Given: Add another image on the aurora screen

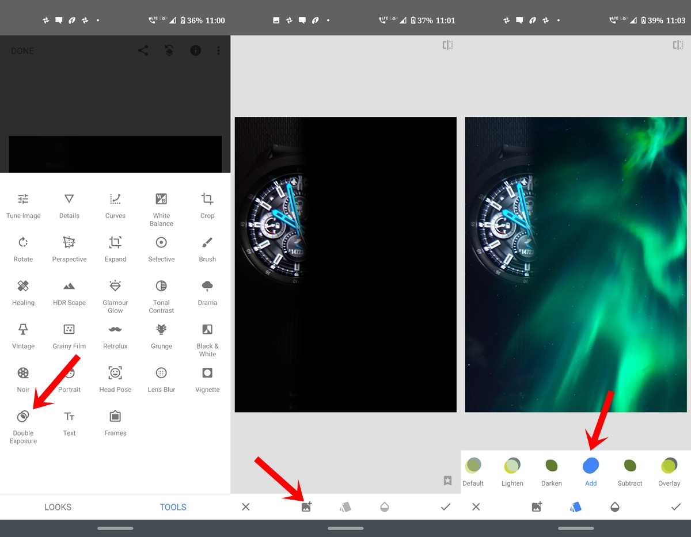Looking at the screenshot, I should pos(537,507).
